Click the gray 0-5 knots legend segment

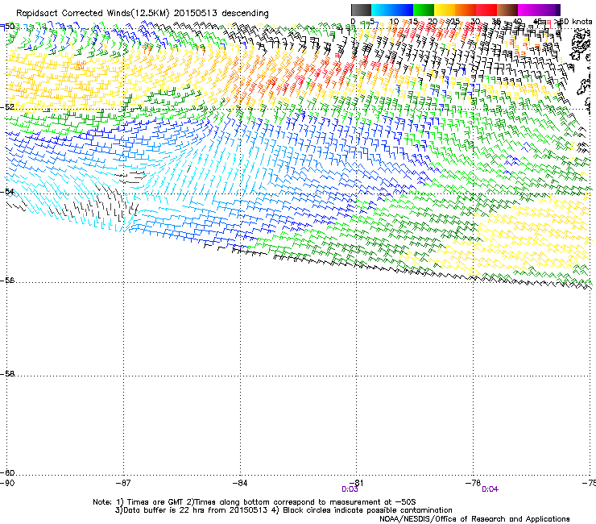pos(361,10)
